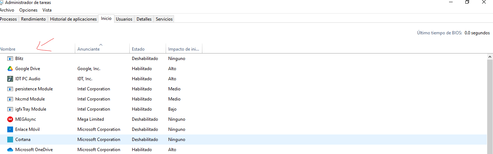The image size is (493, 154).
Task: Click the Mega Limited publisher cell
Action: [x=90, y=119]
